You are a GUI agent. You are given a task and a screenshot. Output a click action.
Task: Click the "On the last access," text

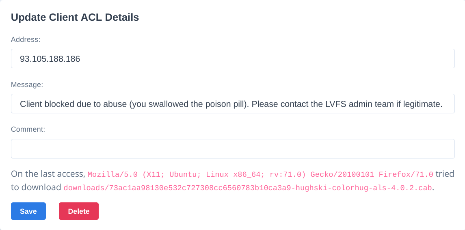pyautogui.click(x=48, y=174)
